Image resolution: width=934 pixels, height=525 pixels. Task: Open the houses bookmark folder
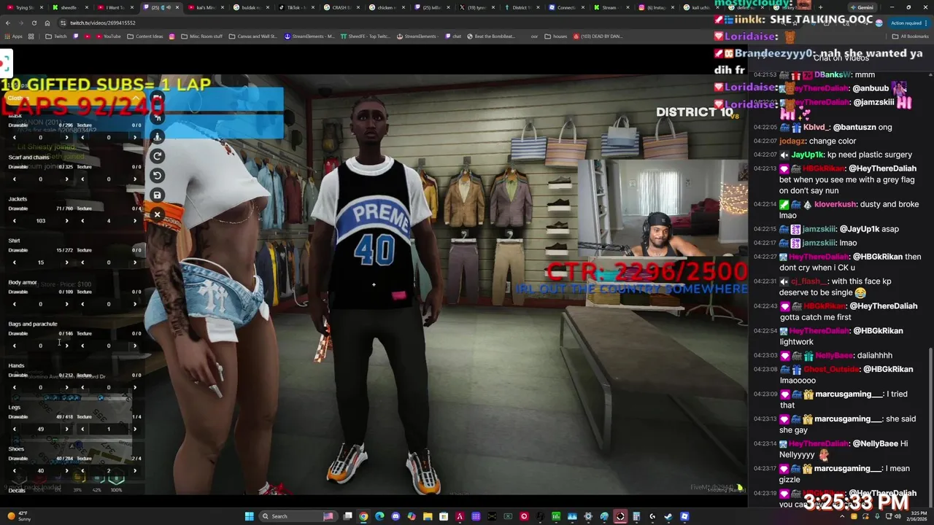[555, 36]
